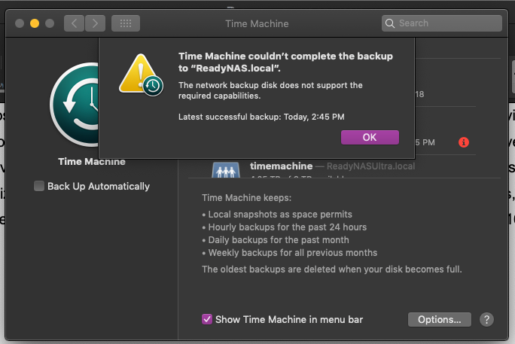Click the red backup error info icon
Screen dimensions: 515x344
(464, 142)
